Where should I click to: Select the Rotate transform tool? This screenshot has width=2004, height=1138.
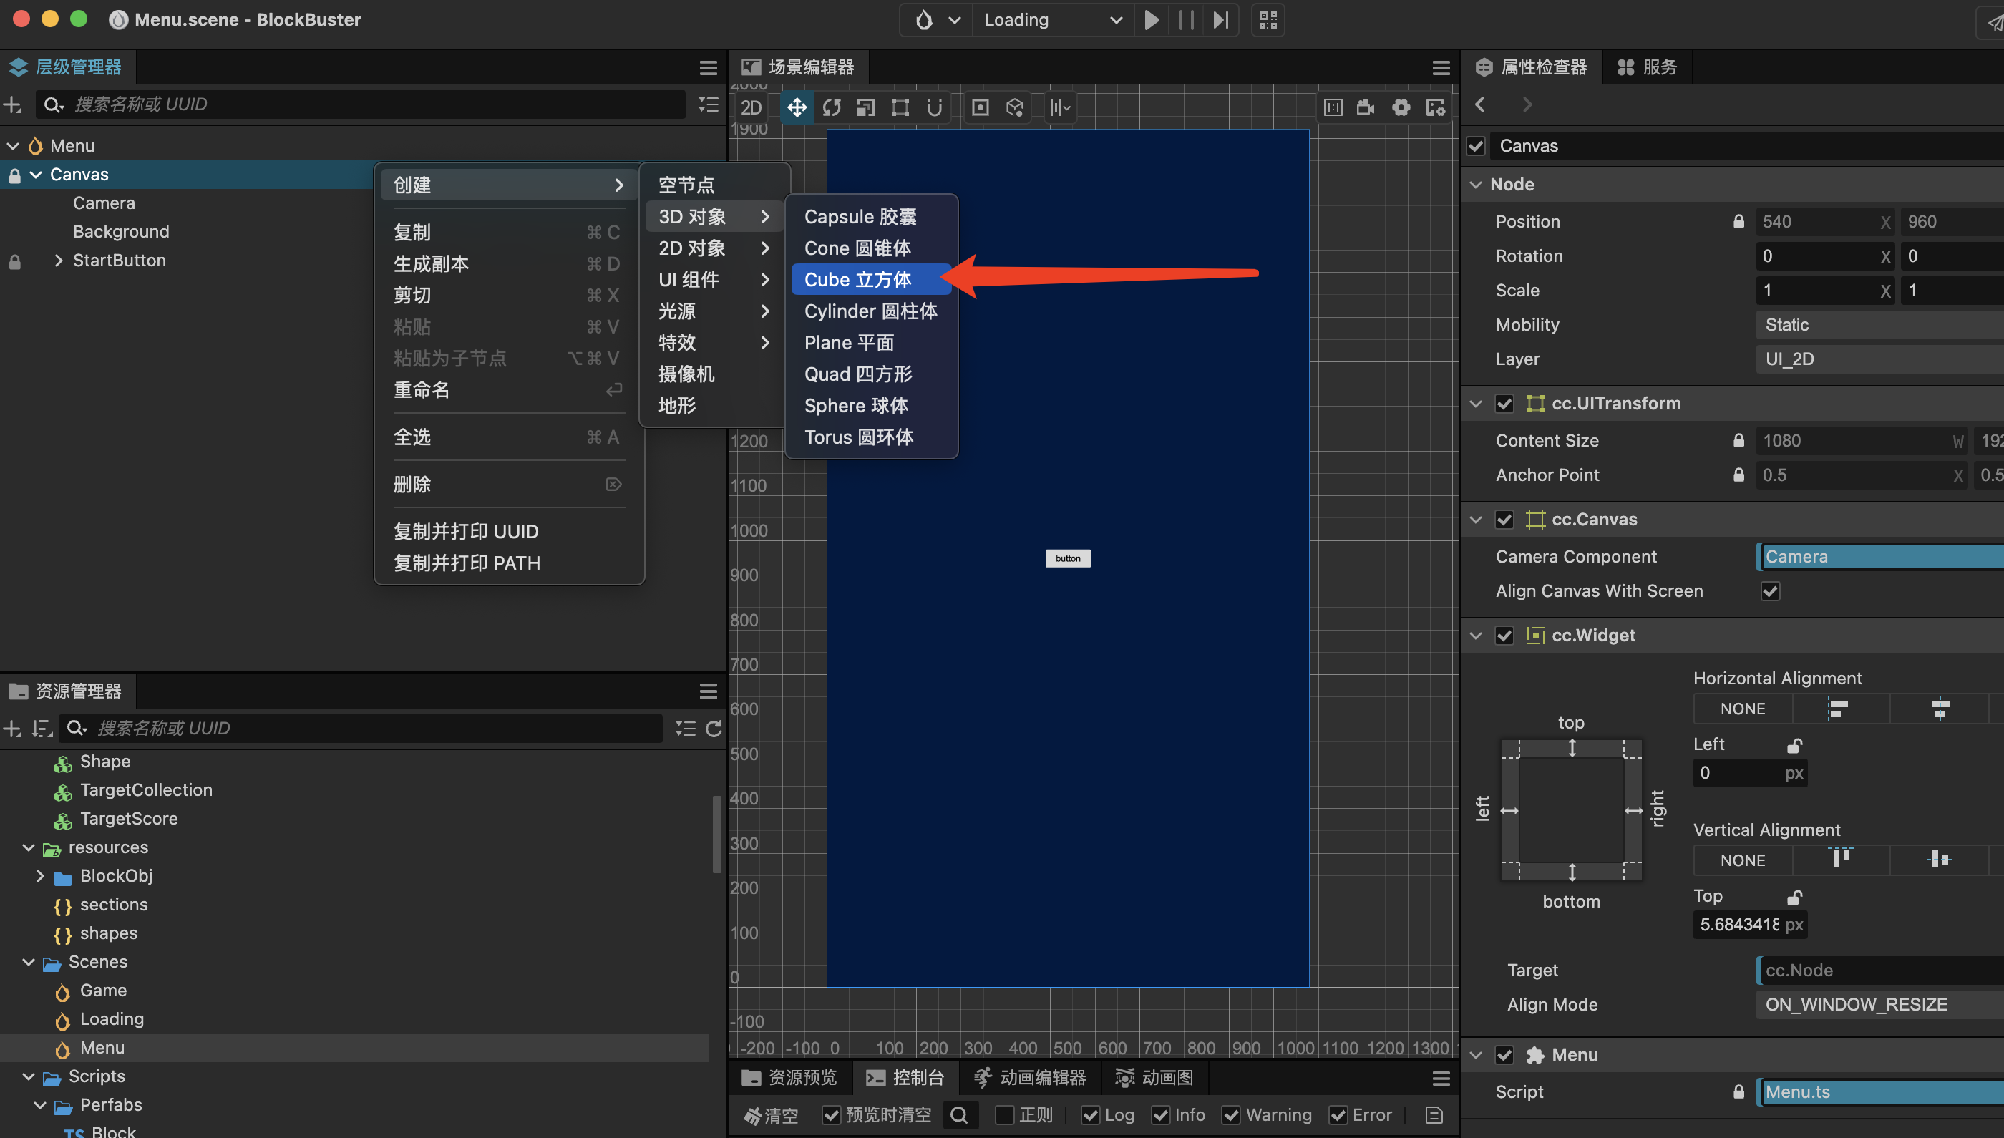tap(831, 107)
